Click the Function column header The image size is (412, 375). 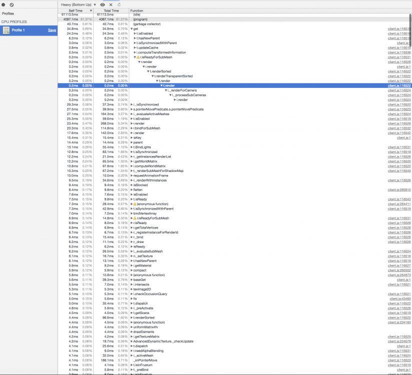tap(137, 10)
